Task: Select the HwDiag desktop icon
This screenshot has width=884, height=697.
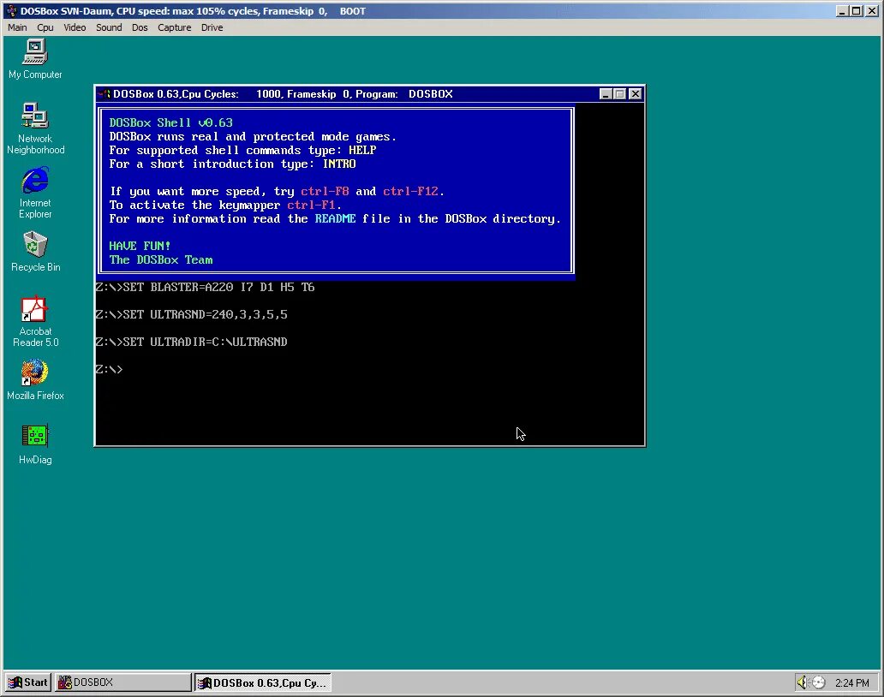Action: coord(35,444)
